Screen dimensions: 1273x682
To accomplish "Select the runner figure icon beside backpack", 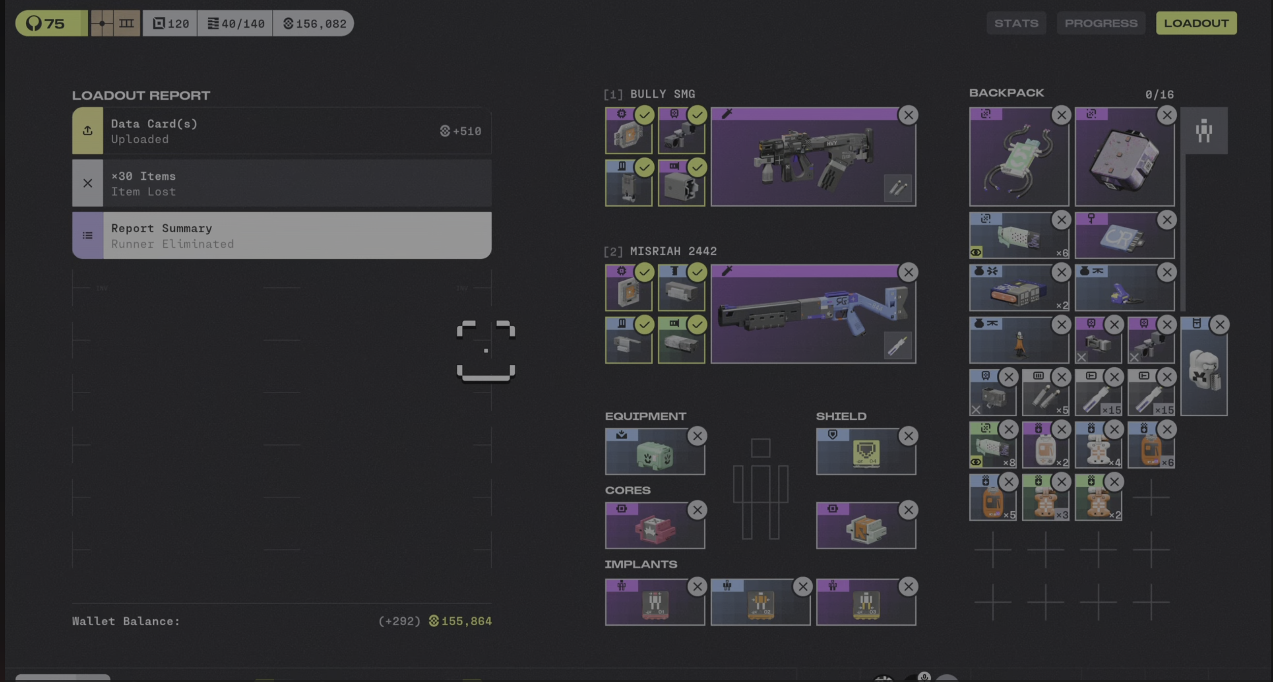I will pos(1204,131).
